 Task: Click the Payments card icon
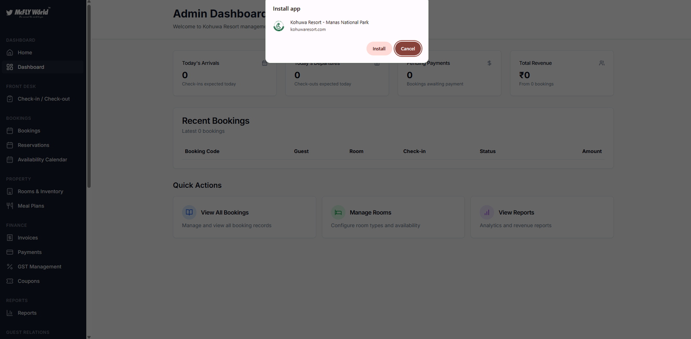point(10,252)
